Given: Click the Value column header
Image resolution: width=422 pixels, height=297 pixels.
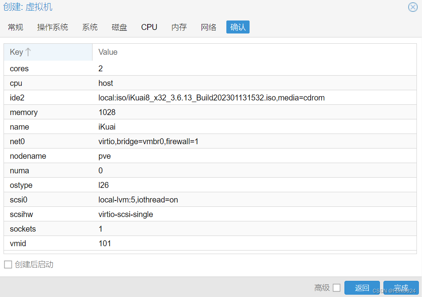Looking at the screenshot, I should pos(107,52).
